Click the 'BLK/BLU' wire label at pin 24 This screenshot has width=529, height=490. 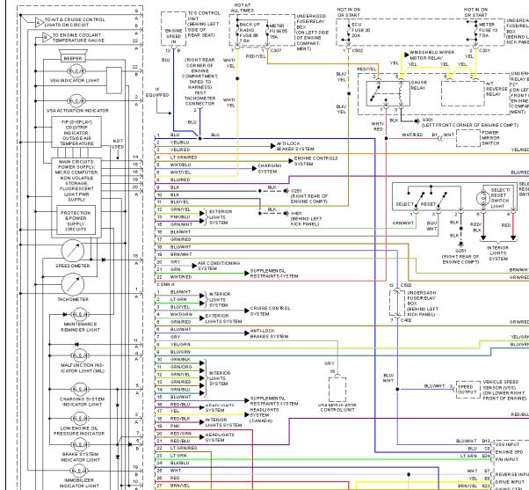[180, 463]
